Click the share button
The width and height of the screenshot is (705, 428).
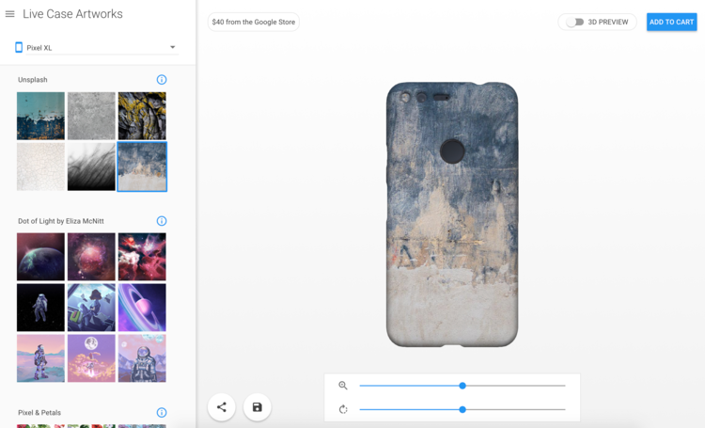click(222, 407)
